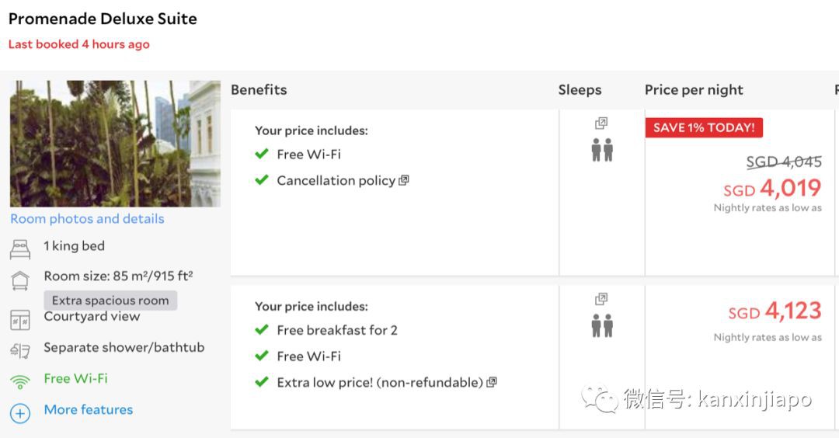Click the courtyard view window icon
This screenshot has width=839, height=438.
point(20,319)
